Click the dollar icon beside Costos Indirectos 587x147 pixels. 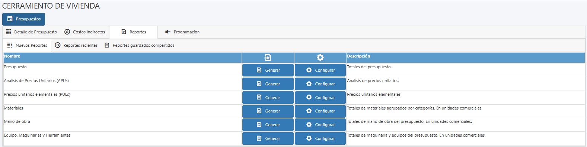pyautogui.click(x=67, y=32)
